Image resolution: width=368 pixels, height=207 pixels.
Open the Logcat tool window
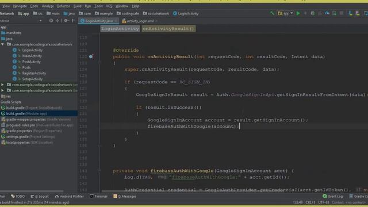40,197
